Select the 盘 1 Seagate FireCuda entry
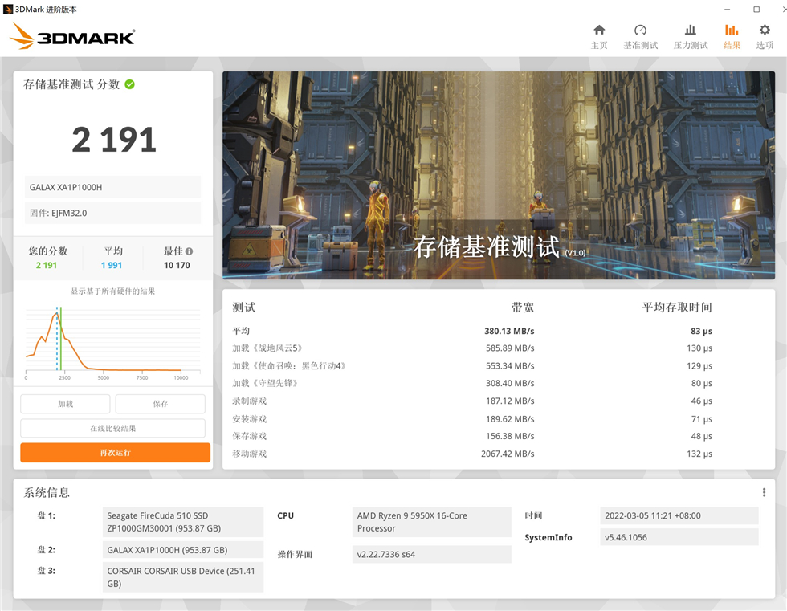 coord(182,522)
